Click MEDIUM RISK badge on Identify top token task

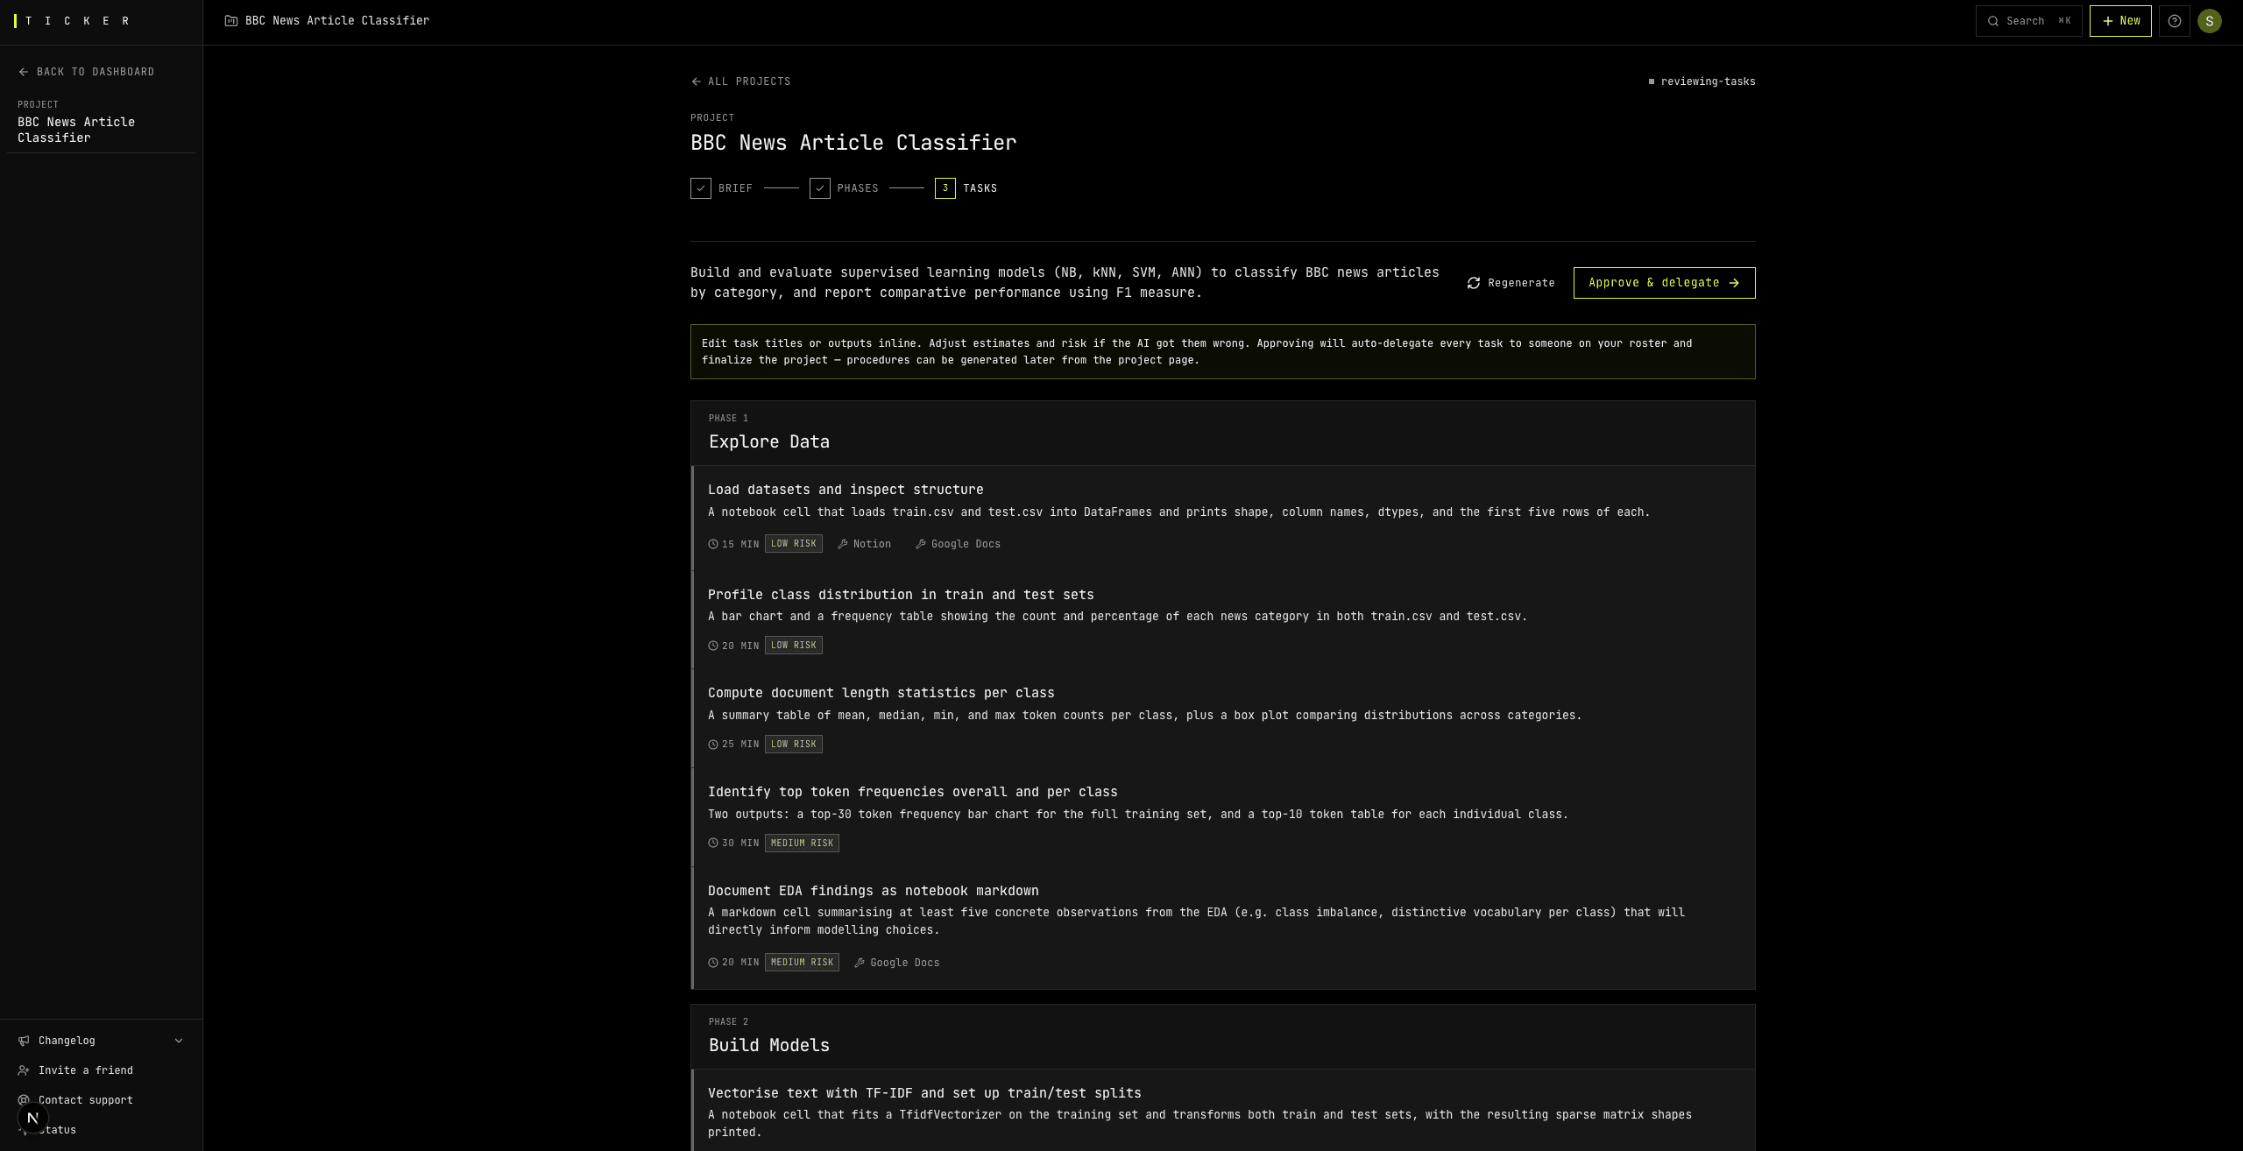pyautogui.click(x=802, y=844)
